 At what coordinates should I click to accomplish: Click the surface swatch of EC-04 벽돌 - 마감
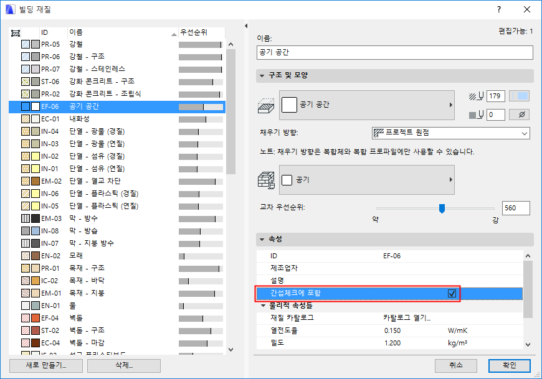36,343
